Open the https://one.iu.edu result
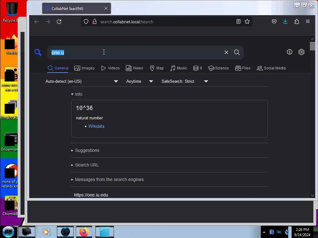Screen dimensions: 318x238 tap(91, 195)
